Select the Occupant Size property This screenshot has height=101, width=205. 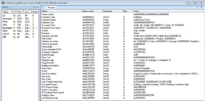pyautogui.click(x=122, y=25)
